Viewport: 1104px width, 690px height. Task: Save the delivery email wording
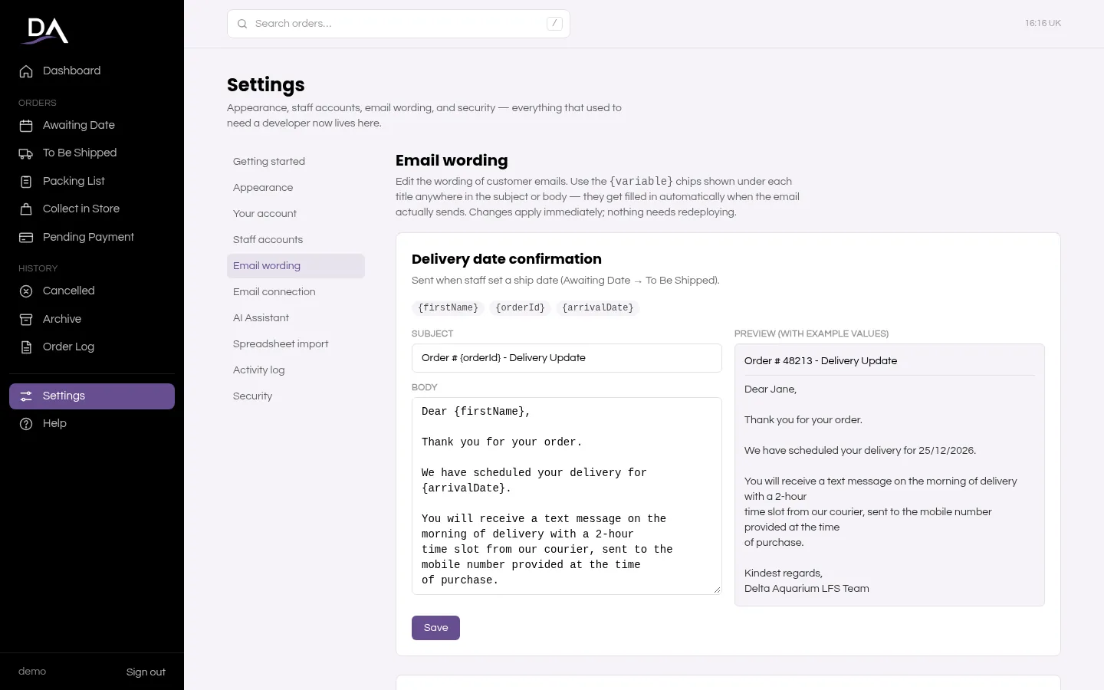pos(435,628)
